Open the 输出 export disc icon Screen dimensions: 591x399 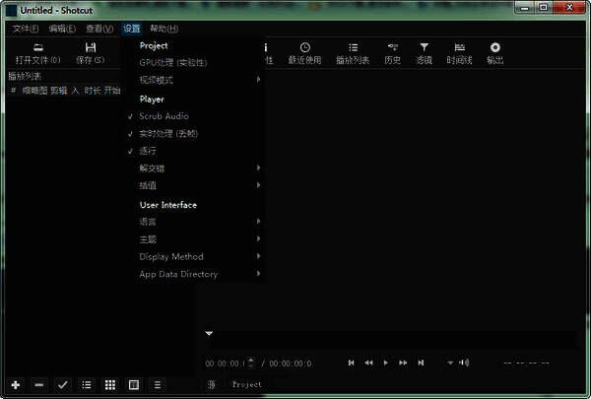(494, 53)
